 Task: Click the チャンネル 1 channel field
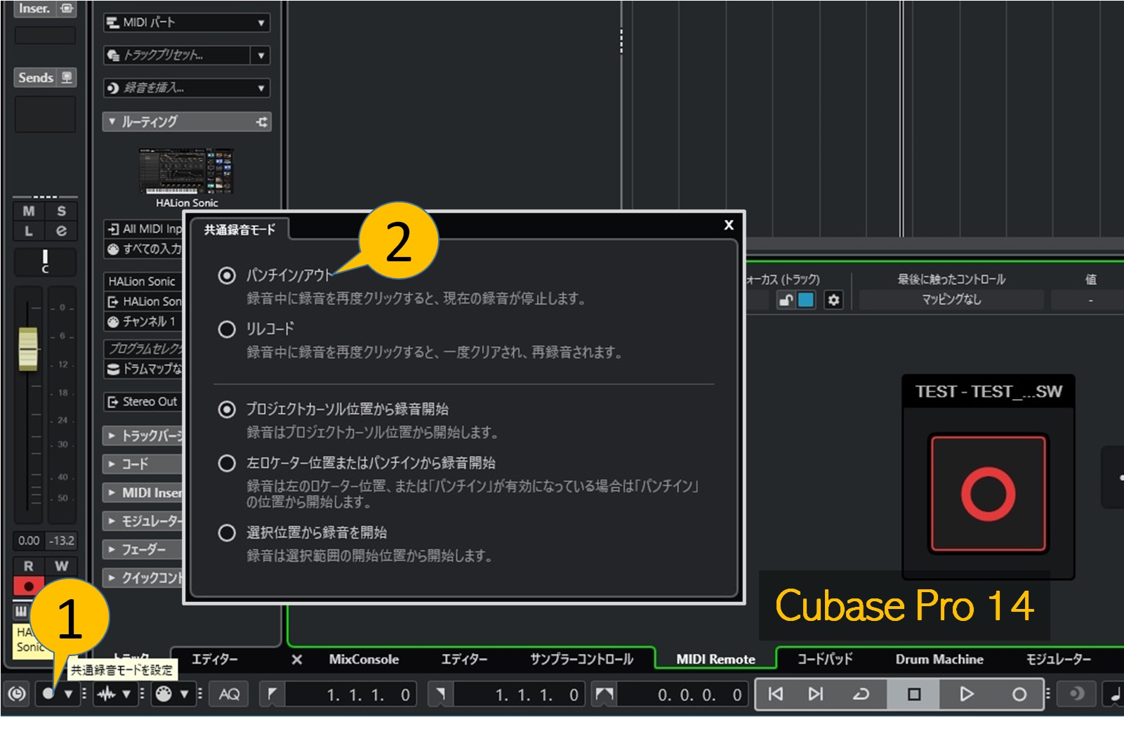(143, 322)
